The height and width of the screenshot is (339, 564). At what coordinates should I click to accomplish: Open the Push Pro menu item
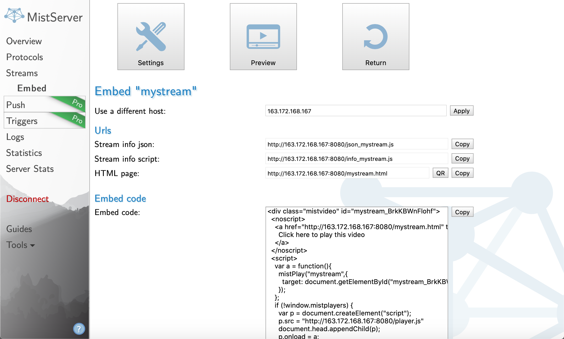click(16, 105)
